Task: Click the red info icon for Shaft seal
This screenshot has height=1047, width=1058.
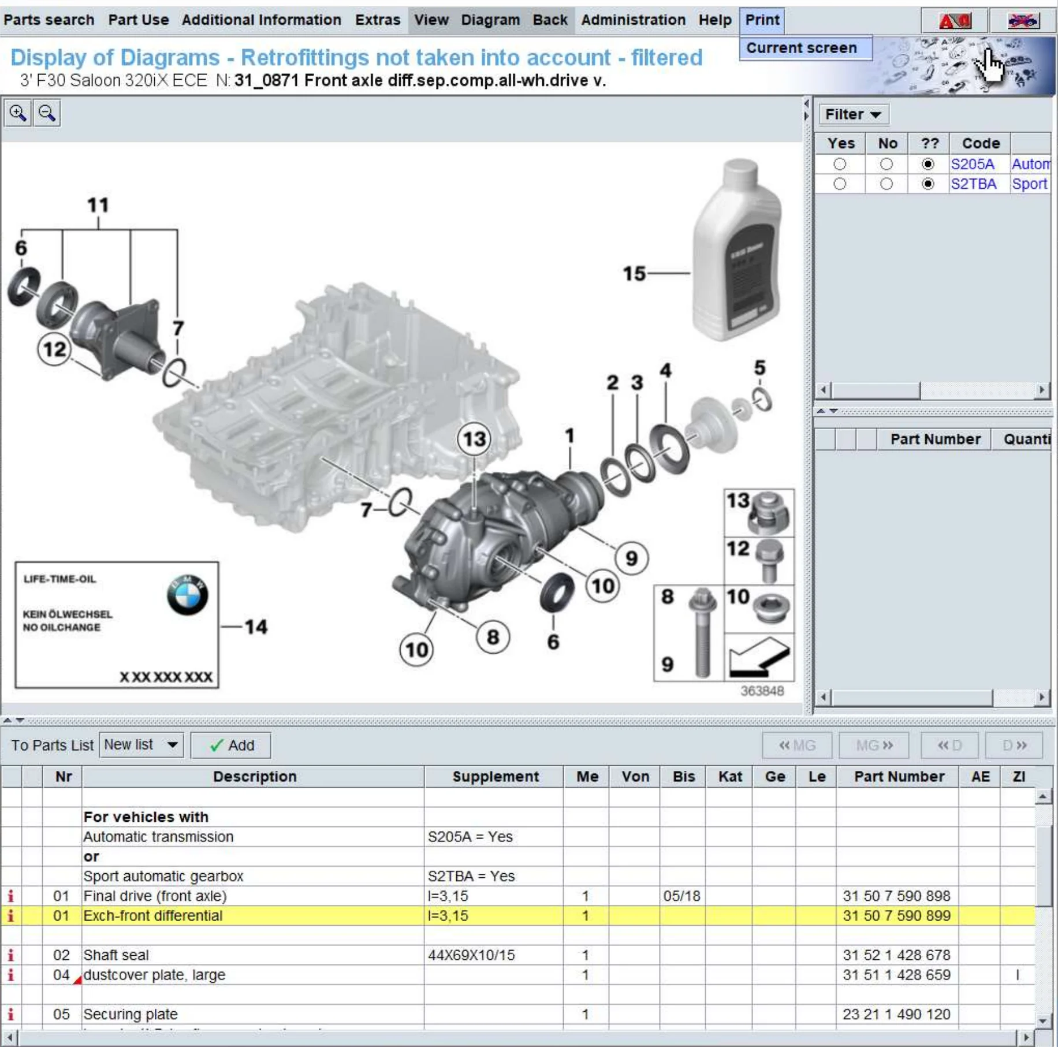Action: (10, 955)
